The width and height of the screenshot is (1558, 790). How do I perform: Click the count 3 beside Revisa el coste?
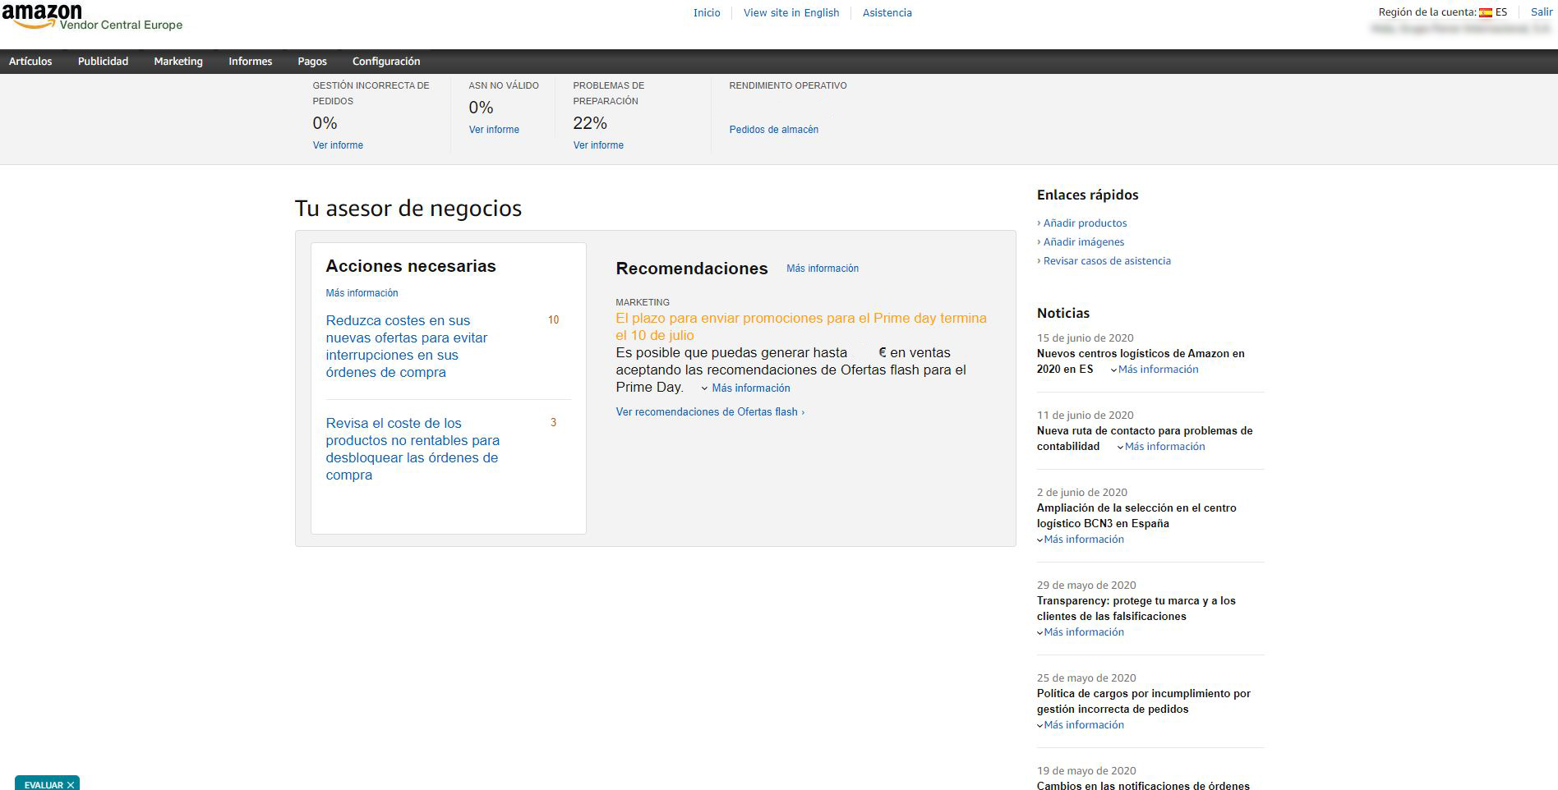point(553,423)
